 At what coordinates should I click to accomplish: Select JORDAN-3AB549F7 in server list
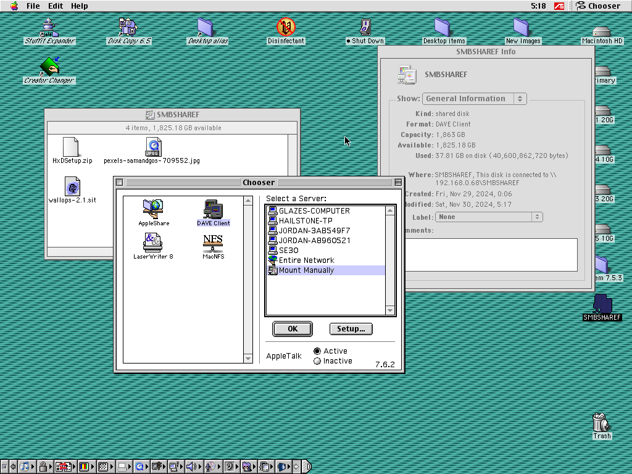326,231
